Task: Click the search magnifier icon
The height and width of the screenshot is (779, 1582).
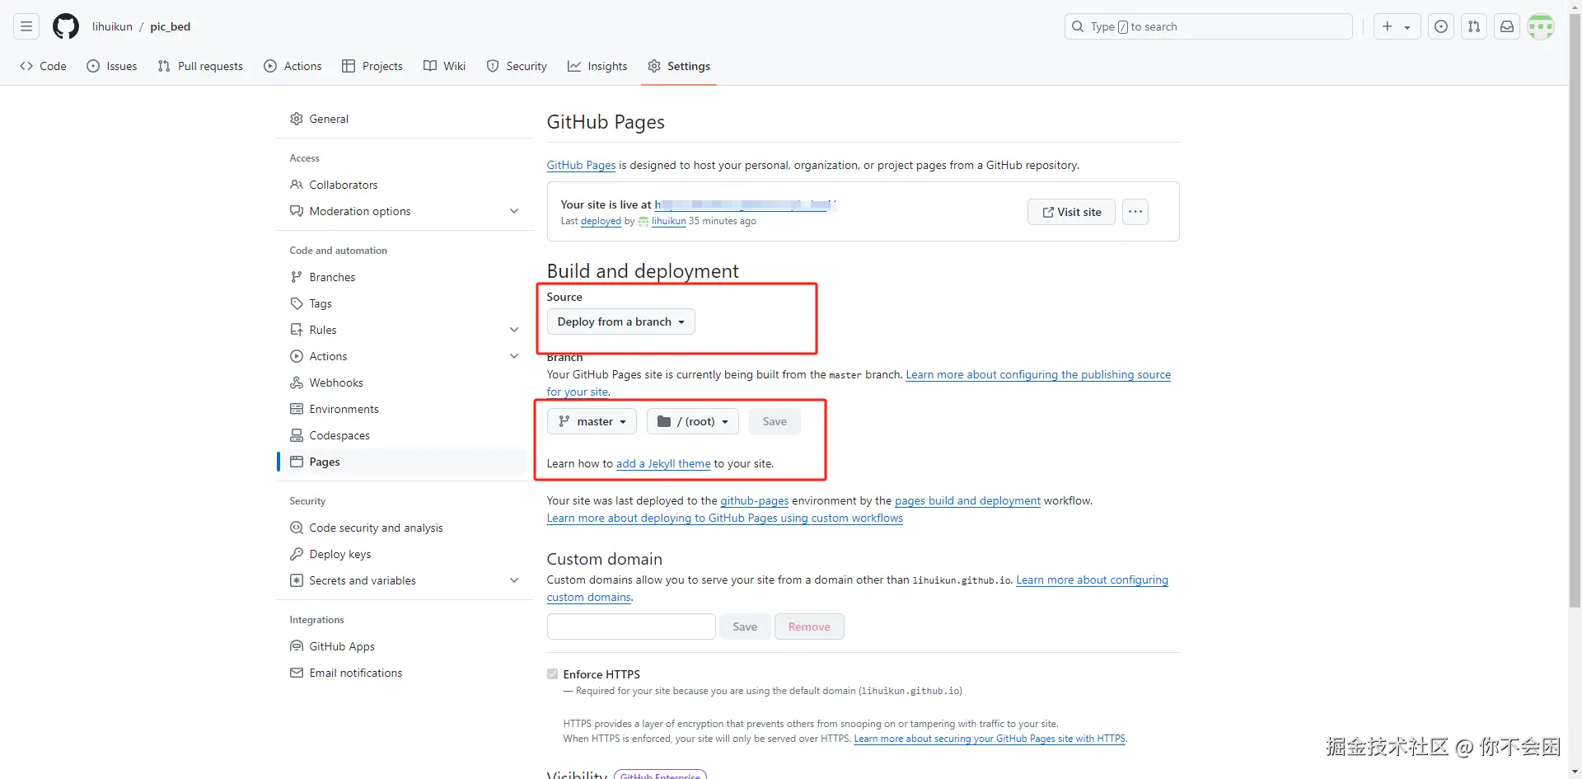Action: point(1078,26)
